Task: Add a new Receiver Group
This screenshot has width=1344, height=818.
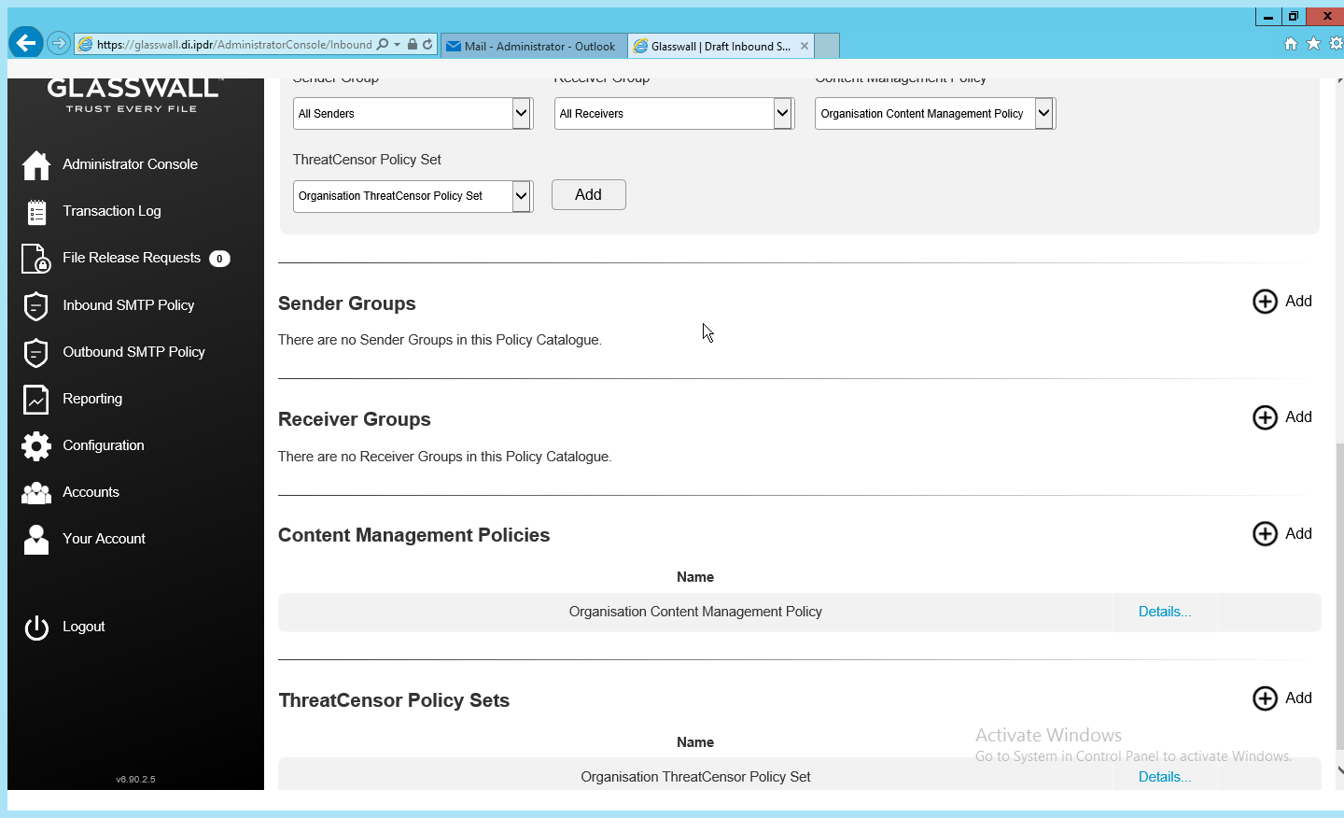Action: click(x=1281, y=417)
